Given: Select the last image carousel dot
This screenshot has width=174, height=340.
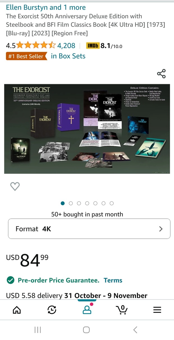Looking at the screenshot, I should [112, 203].
